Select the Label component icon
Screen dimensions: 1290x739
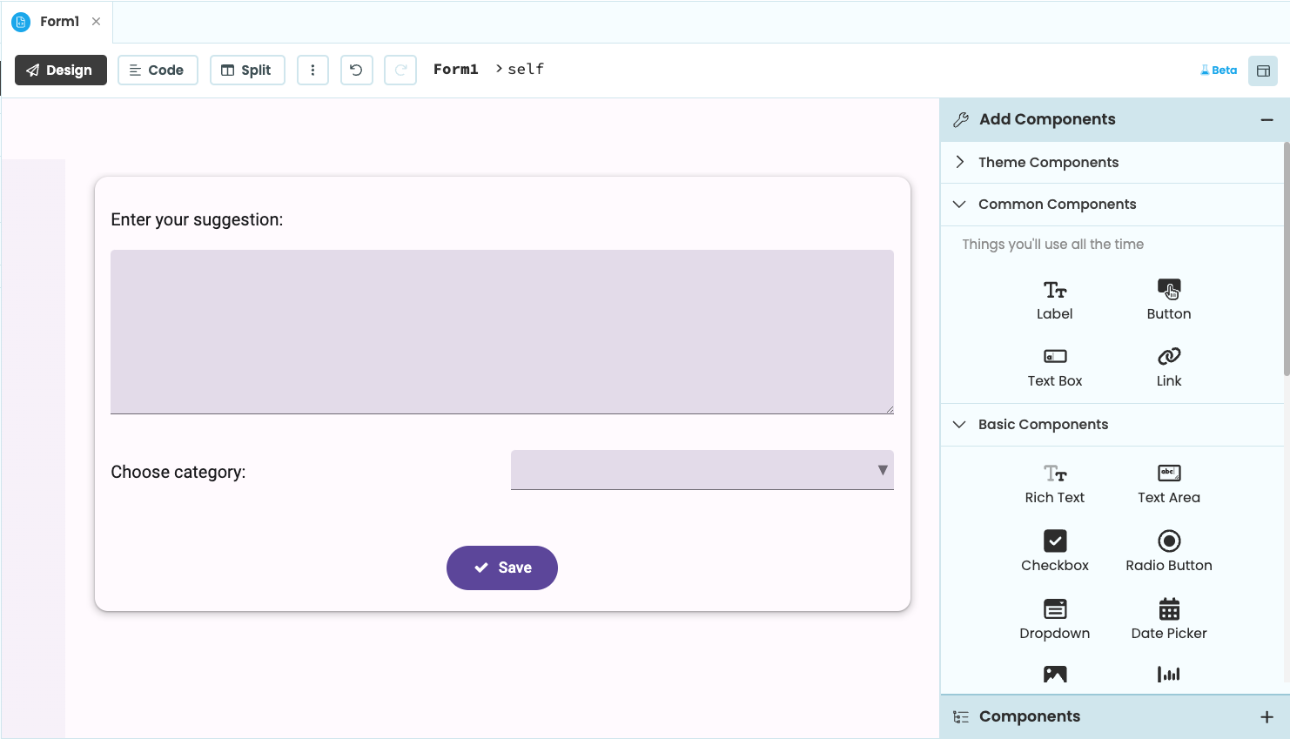pyautogui.click(x=1054, y=291)
